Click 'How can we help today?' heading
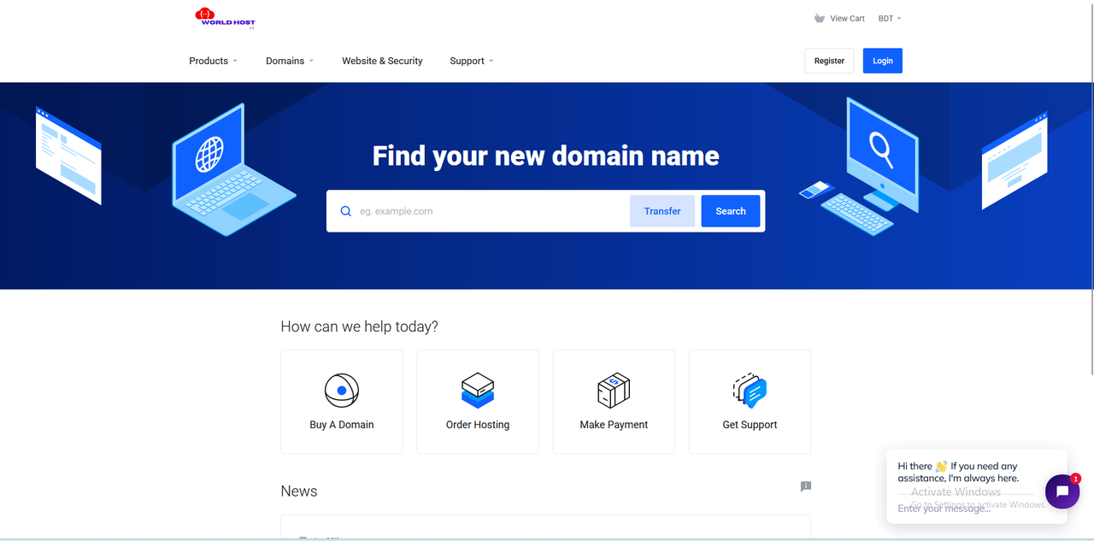 [359, 326]
